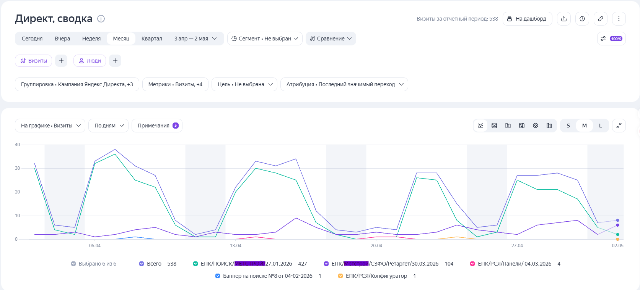Collapse the chart with the inward-arrows icon

tap(619, 126)
